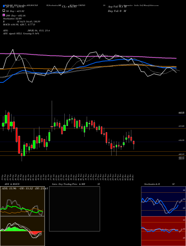This screenshot has width=186, height=246.
Task: Click the blue 20 Day legend swatch
Action: point(4,7)
